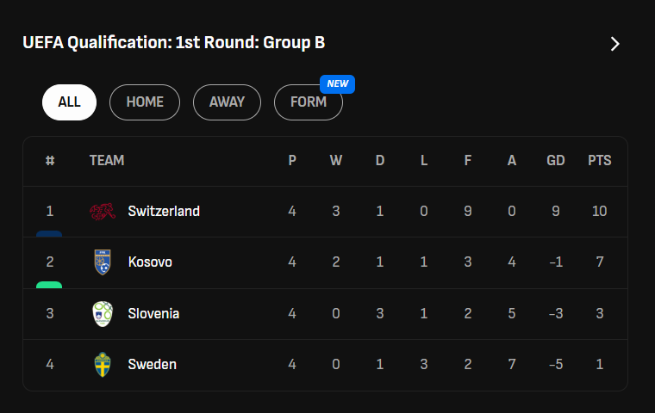The image size is (655, 413).
Task: Click the Sweden team crest icon
Action: (x=102, y=364)
